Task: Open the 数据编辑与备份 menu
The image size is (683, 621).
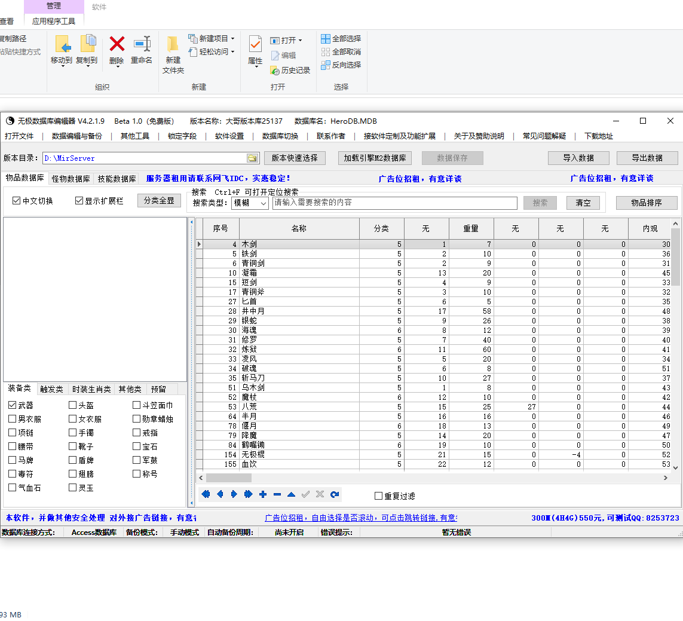Action: tap(76, 136)
